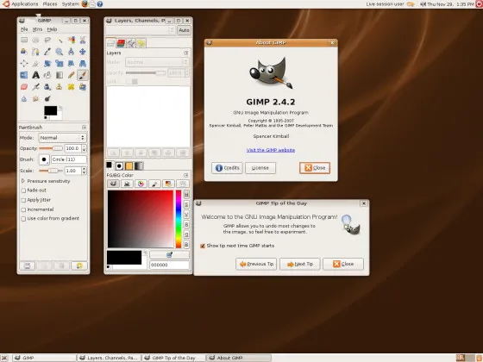Select the Flip tool
This screenshot has width=483, height=362.
(x=24, y=75)
